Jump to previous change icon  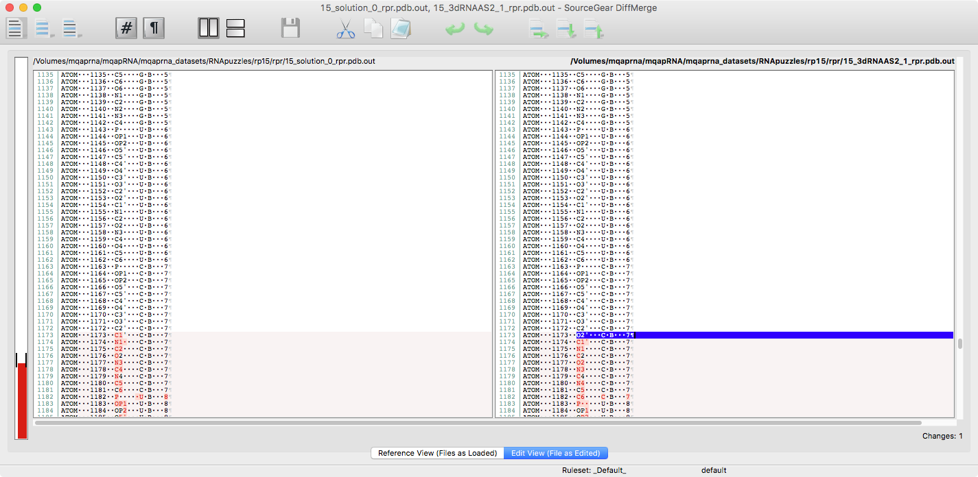pyautogui.click(x=594, y=29)
